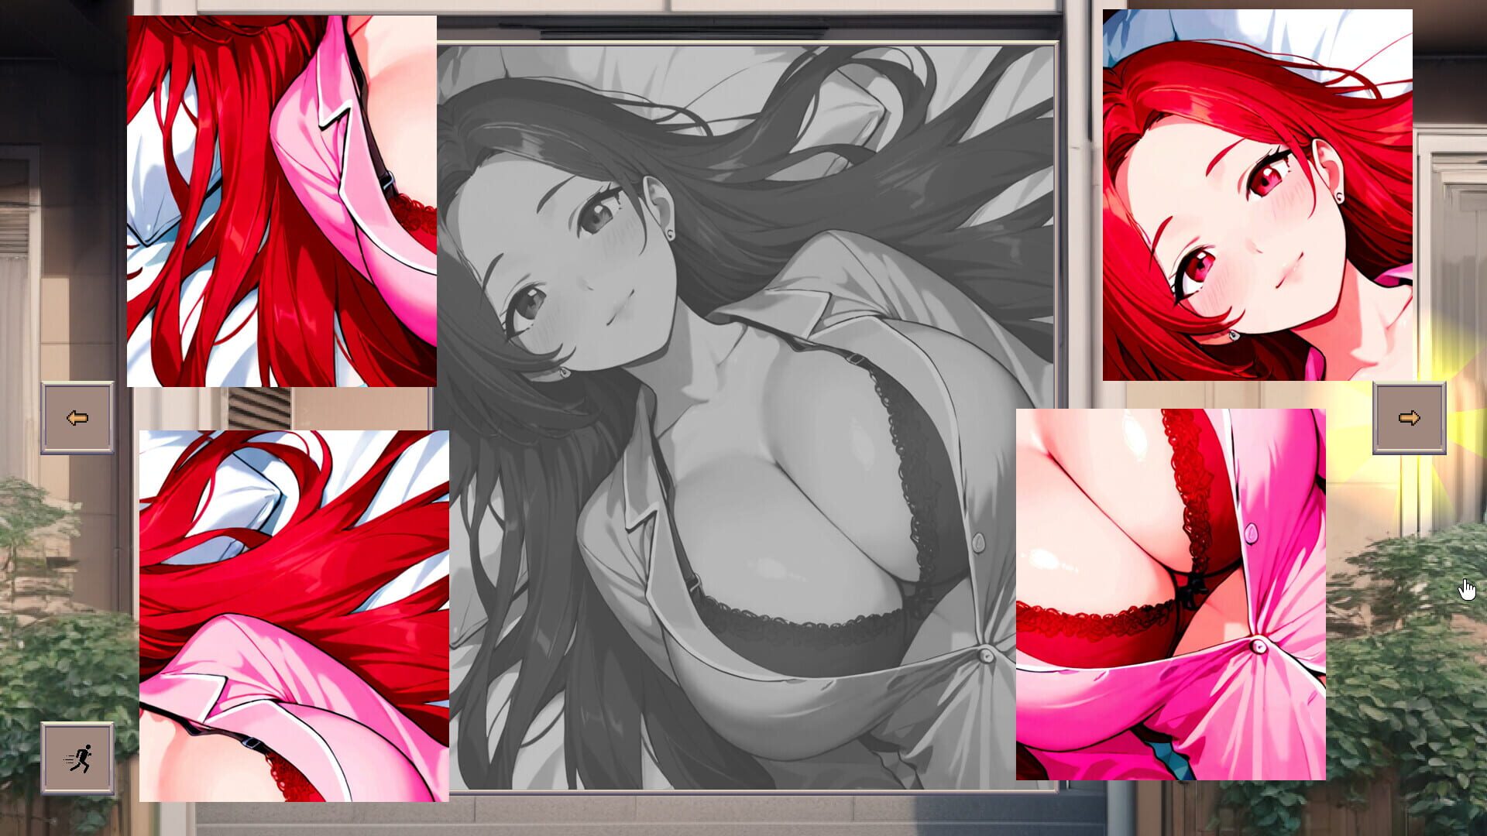Click the bottom-left slot of grayscale board
The image size is (1487, 836).
pos(592,604)
